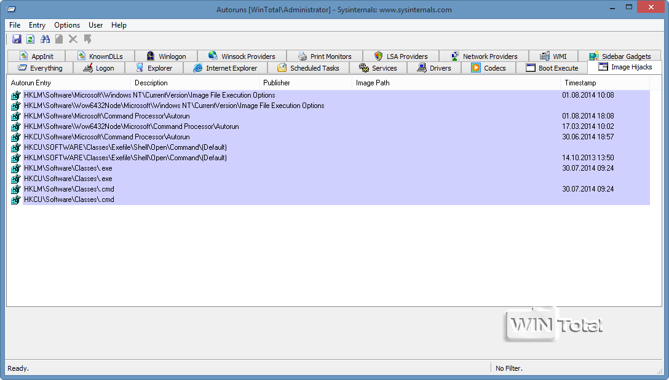Click the Autoruns app icon in title bar
Screen dimensions: 669x380
click(12, 9)
